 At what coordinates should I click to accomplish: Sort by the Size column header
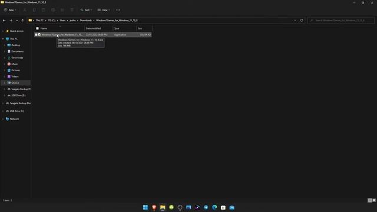click(140, 28)
